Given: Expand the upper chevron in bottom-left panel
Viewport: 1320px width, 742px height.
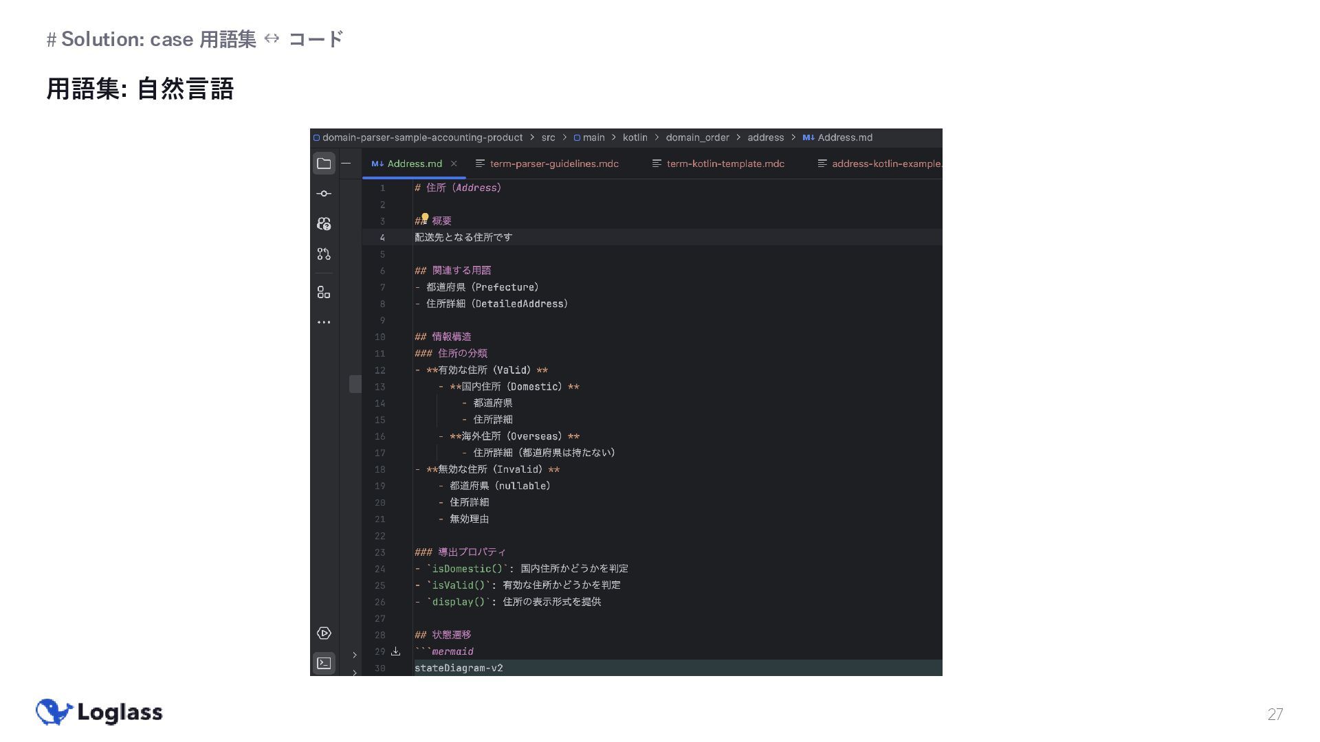Looking at the screenshot, I should pos(355,655).
